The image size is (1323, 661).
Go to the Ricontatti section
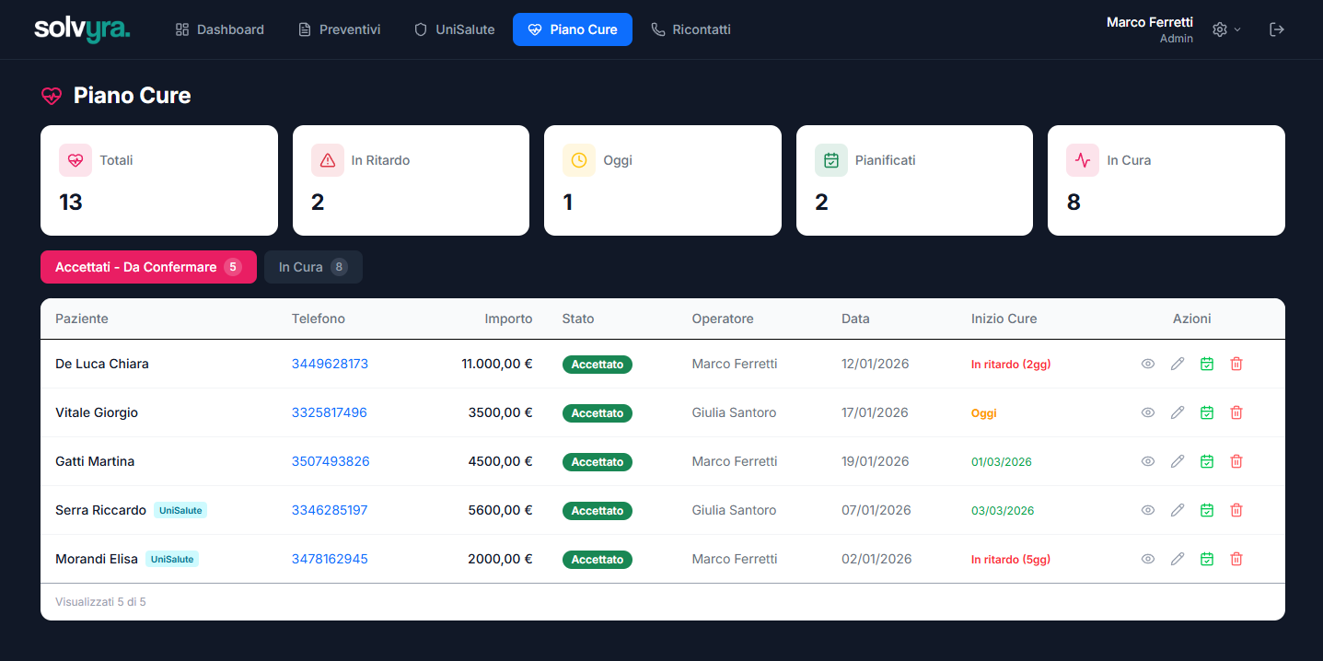click(x=691, y=29)
